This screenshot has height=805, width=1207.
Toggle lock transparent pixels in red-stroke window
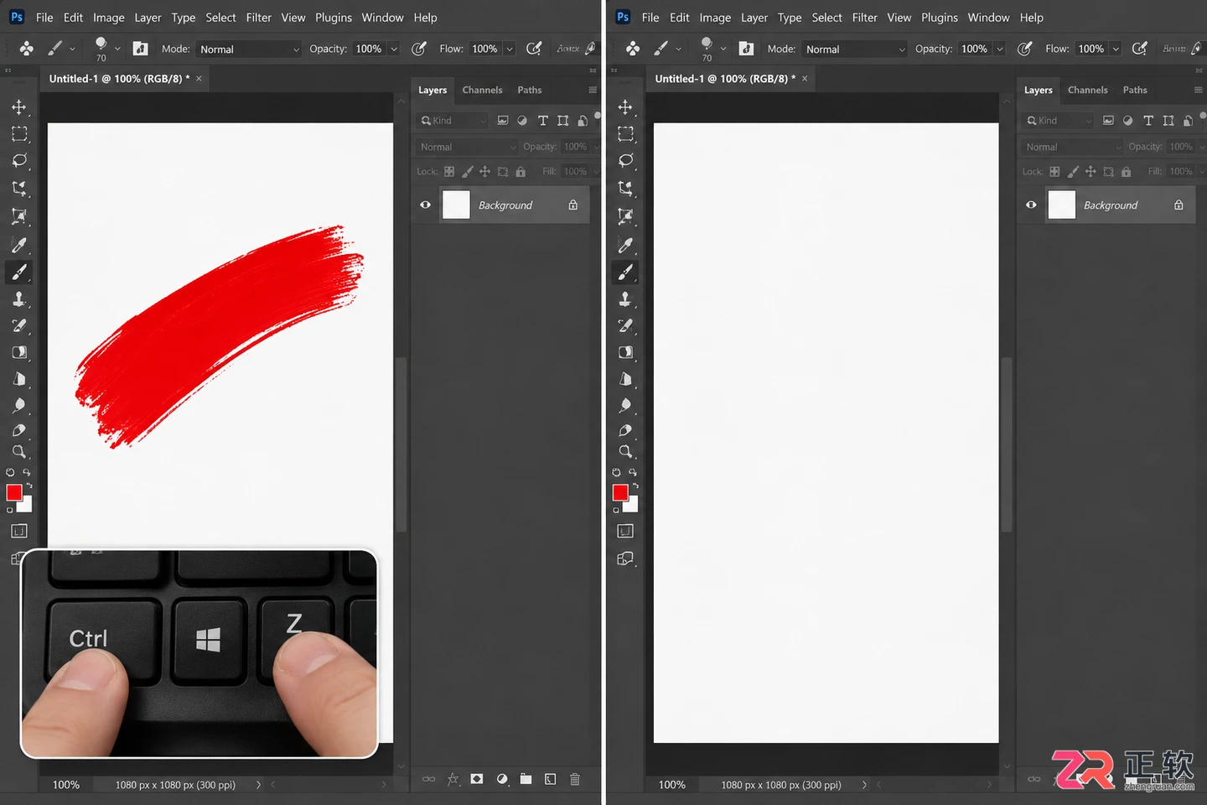(x=449, y=171)
